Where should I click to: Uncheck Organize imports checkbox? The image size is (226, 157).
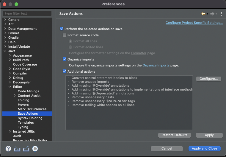[65, 59]
